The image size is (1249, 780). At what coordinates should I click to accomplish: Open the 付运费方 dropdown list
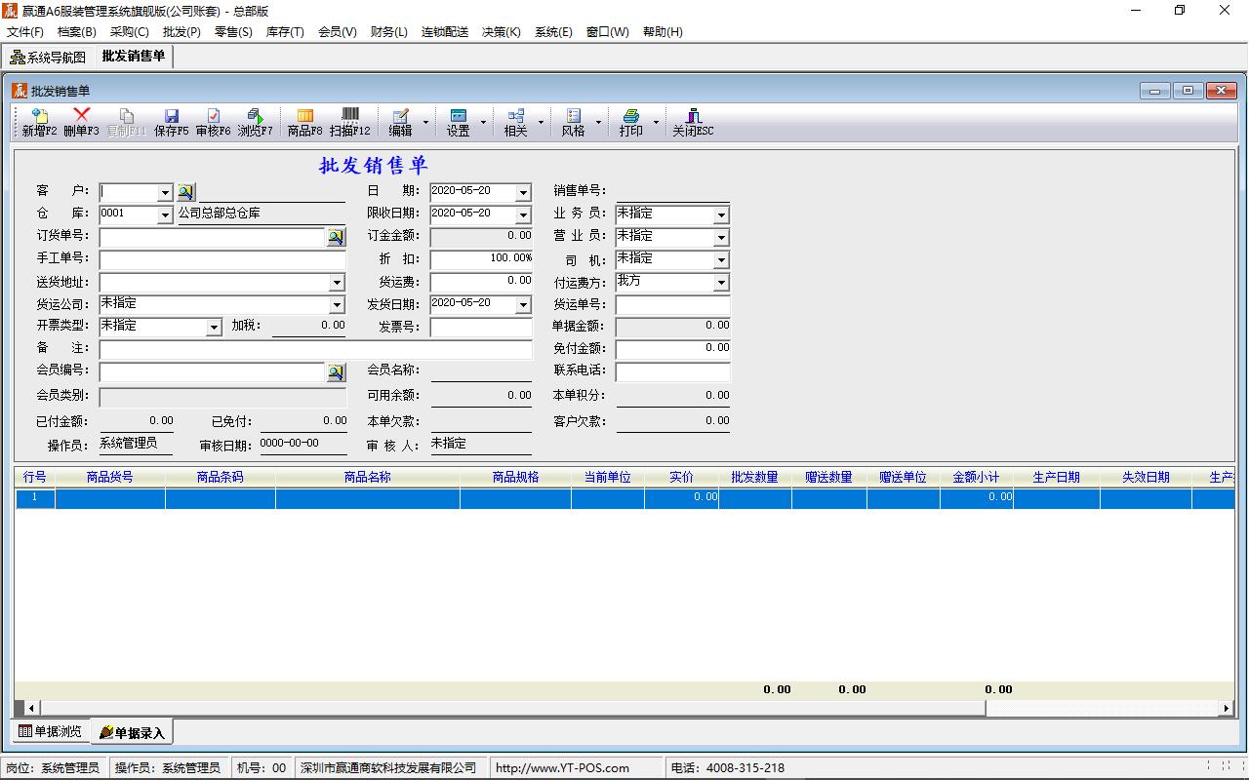[x=721, y=283]
